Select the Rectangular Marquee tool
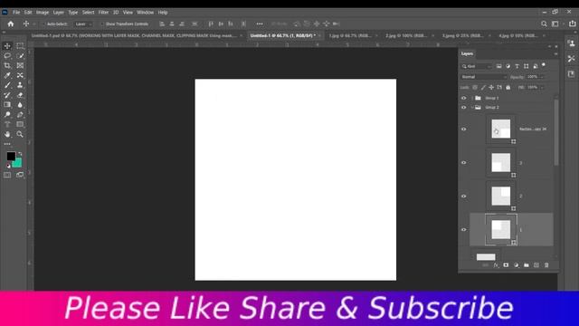Image resolution: width=579 pixels, height=326 pixels. point(20,46)
